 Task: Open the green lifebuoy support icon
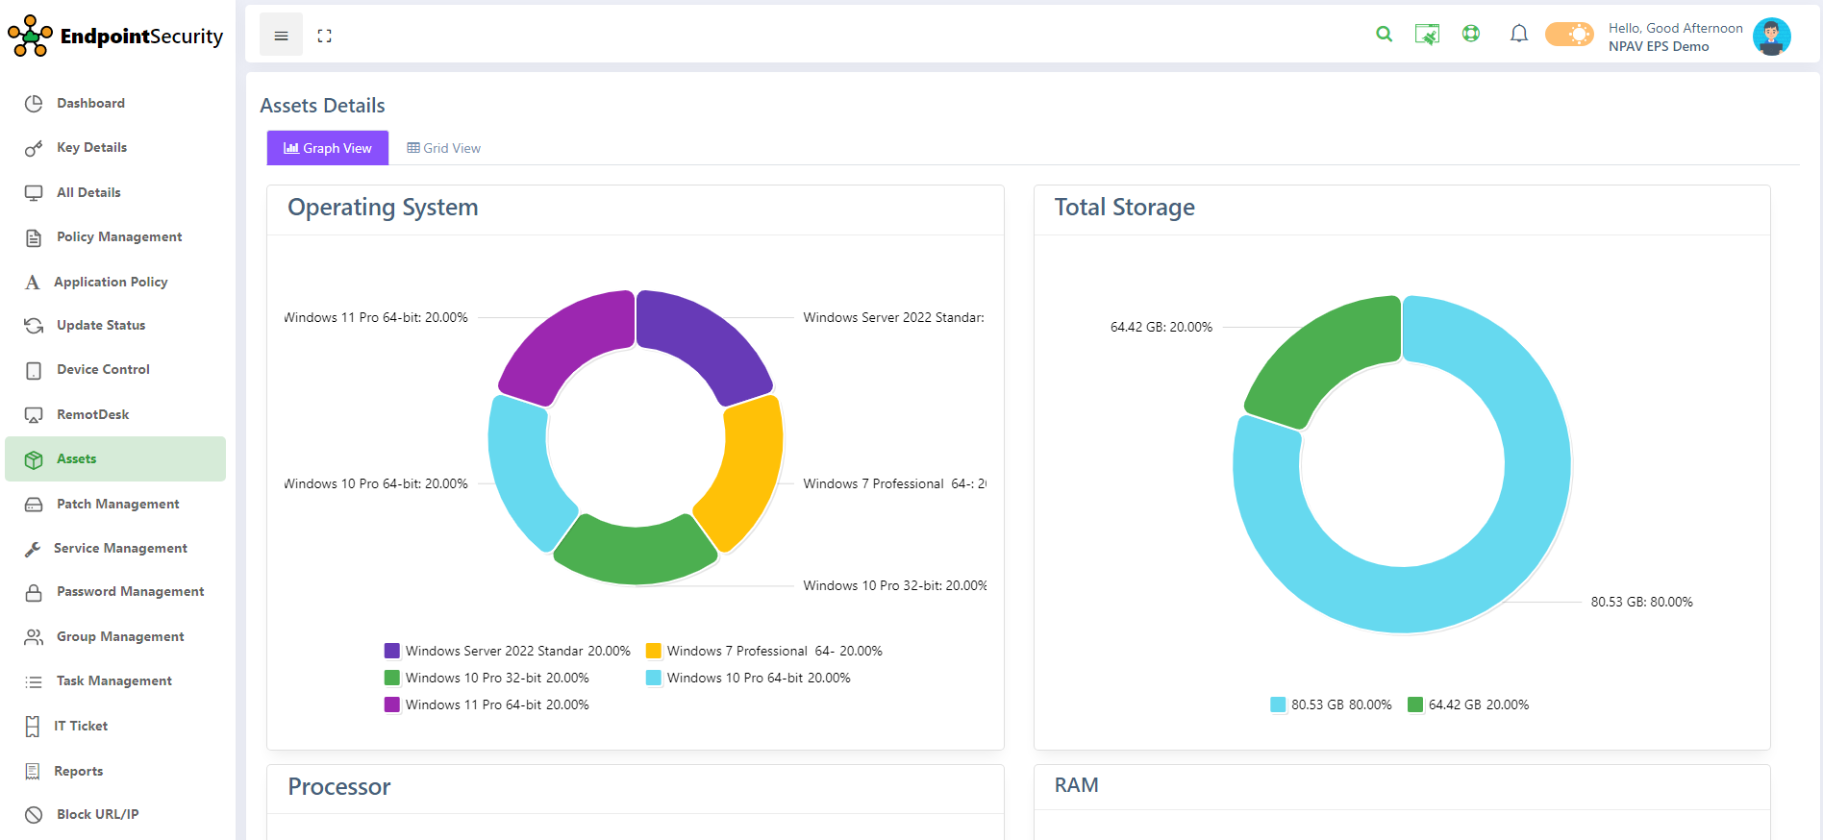coord(1471,34)
